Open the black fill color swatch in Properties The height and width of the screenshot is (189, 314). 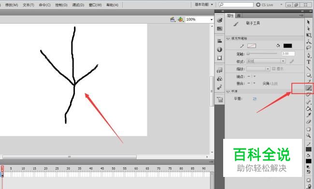(287, 46)
